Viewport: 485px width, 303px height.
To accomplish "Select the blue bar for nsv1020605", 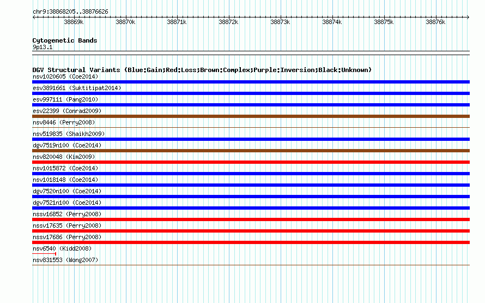I will (x=251, y=82).
